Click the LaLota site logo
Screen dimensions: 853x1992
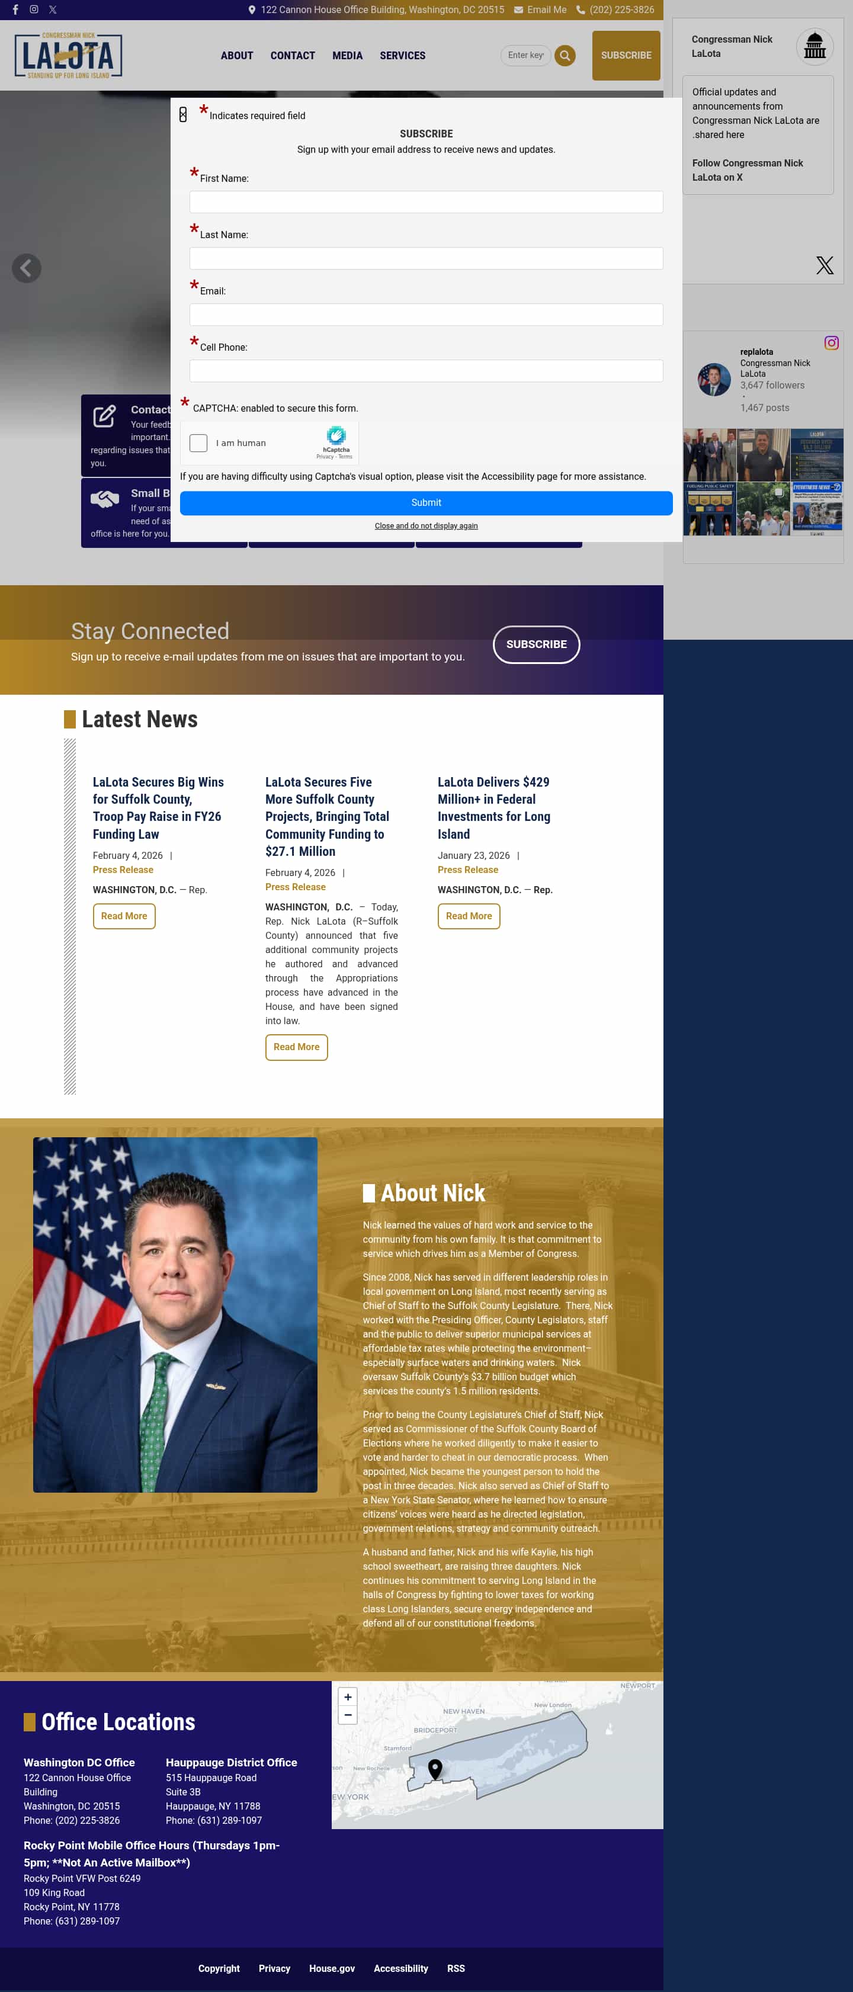click(68, 55)
